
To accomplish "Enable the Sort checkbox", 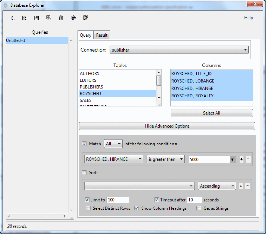I will [84, 173].
